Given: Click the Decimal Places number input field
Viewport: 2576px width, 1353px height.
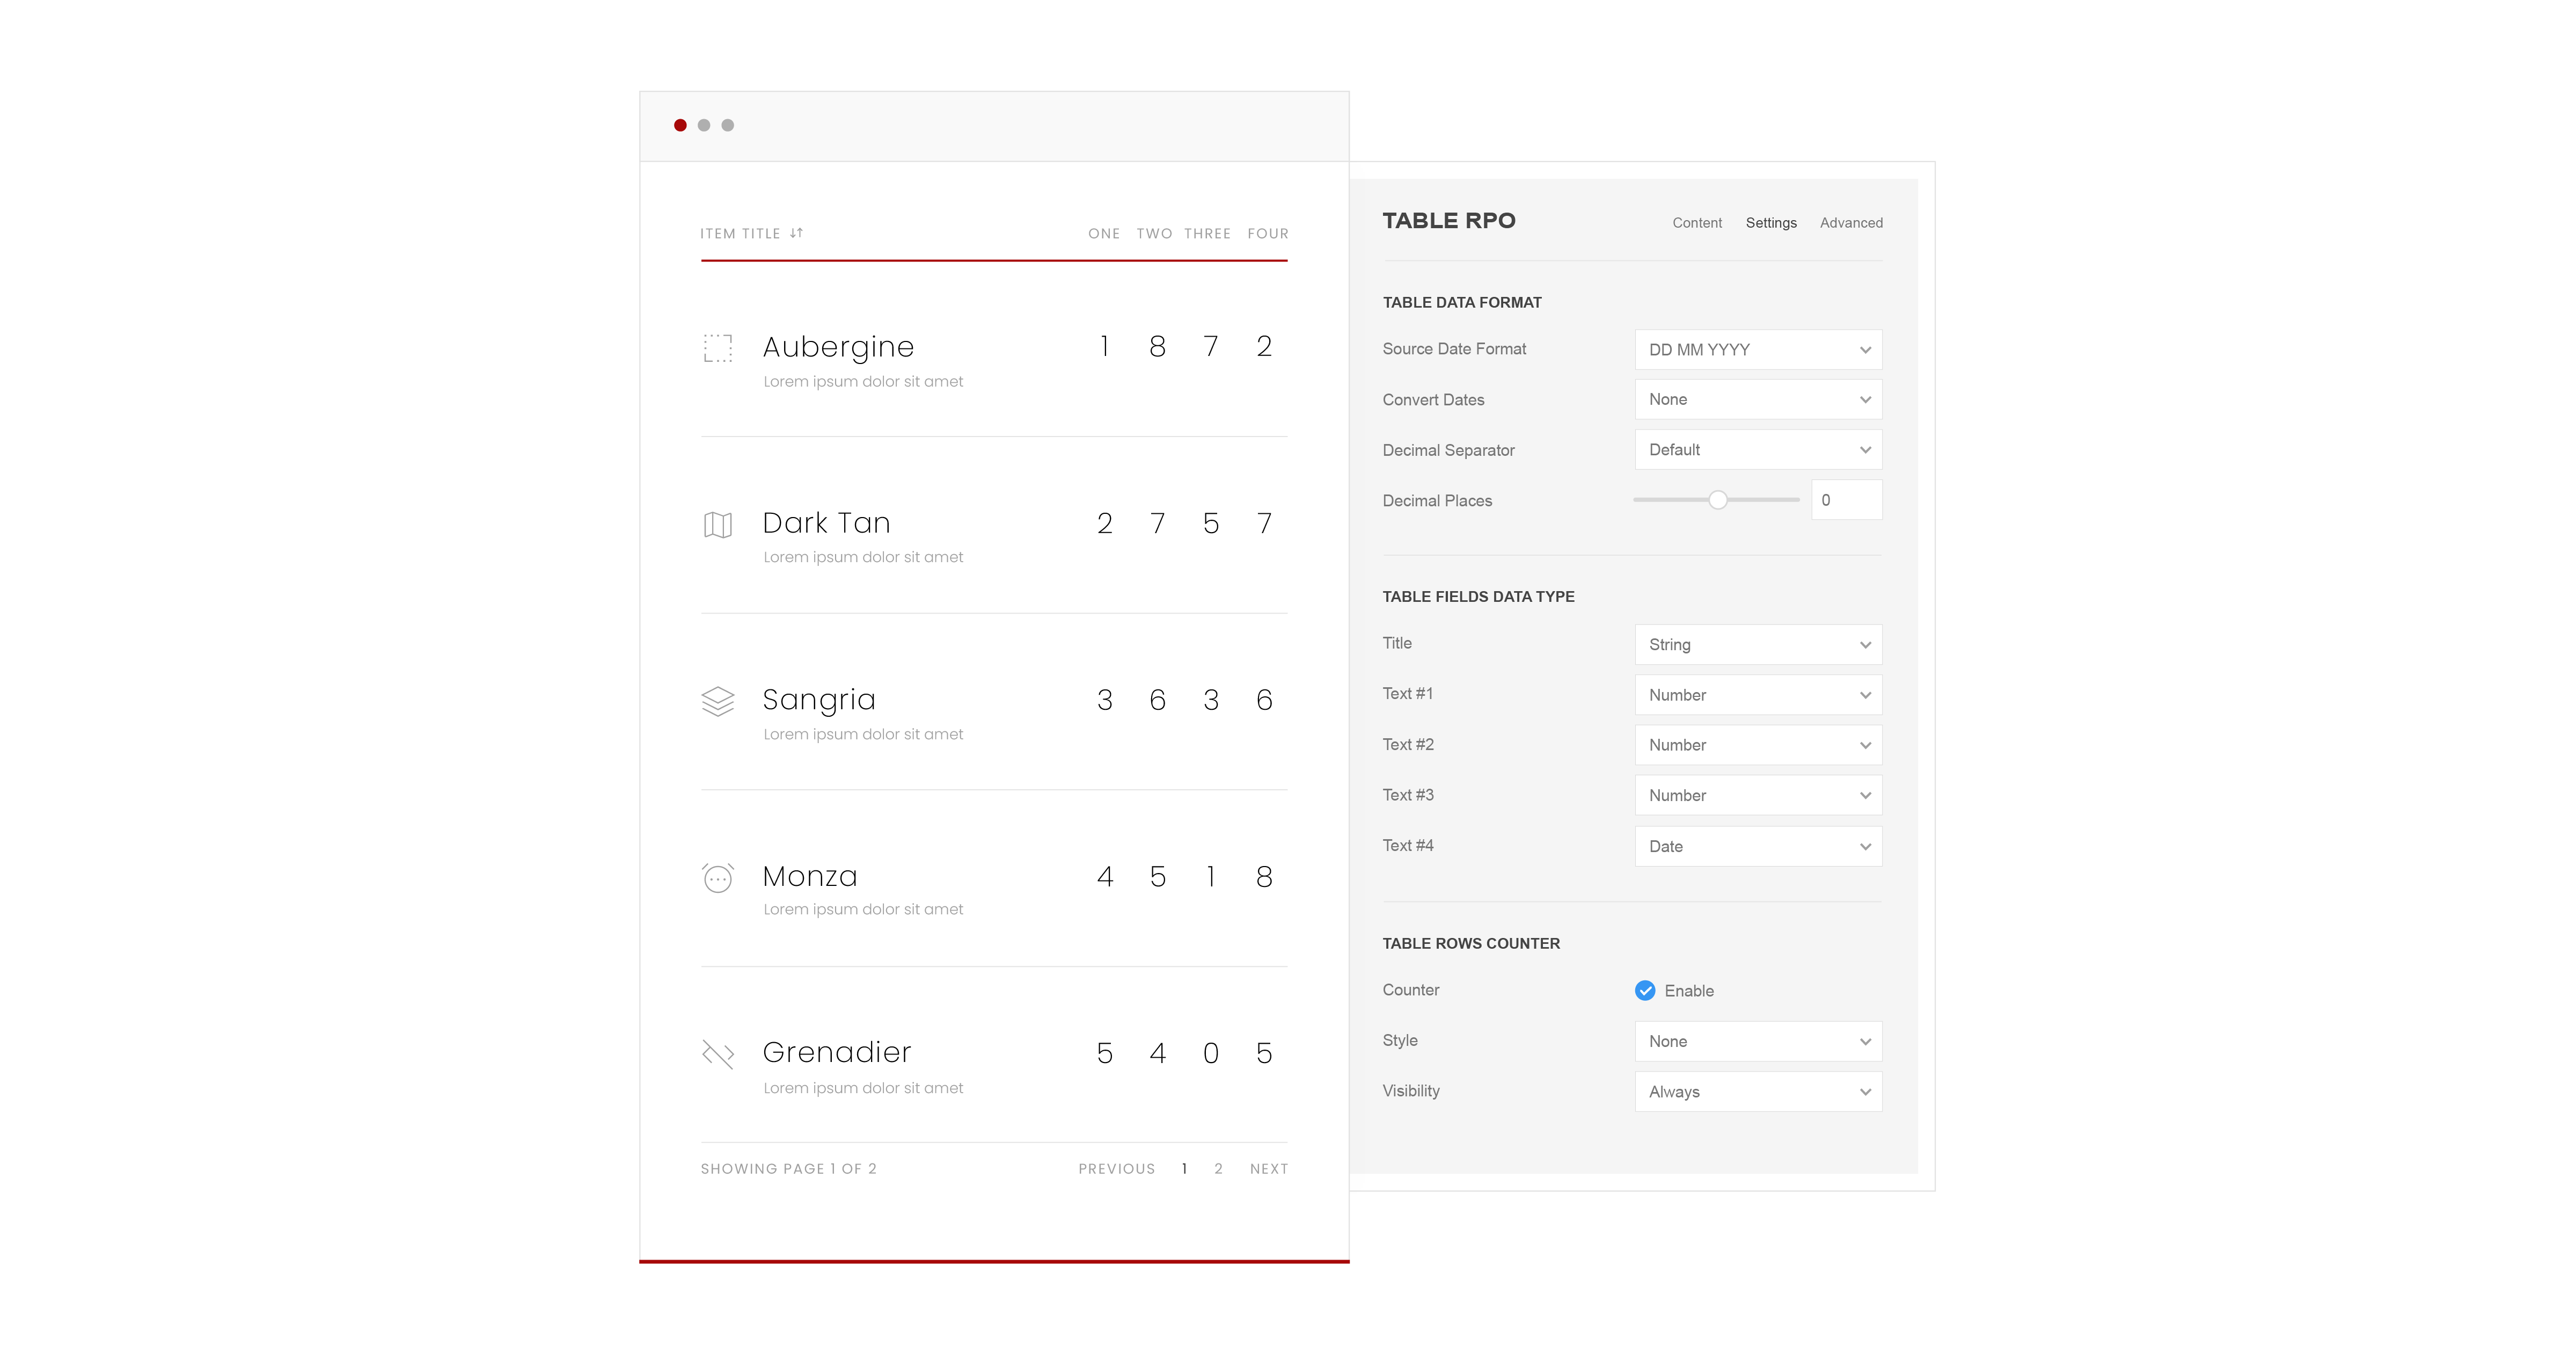Looking at the screenshot, I should pos(1846,499).
